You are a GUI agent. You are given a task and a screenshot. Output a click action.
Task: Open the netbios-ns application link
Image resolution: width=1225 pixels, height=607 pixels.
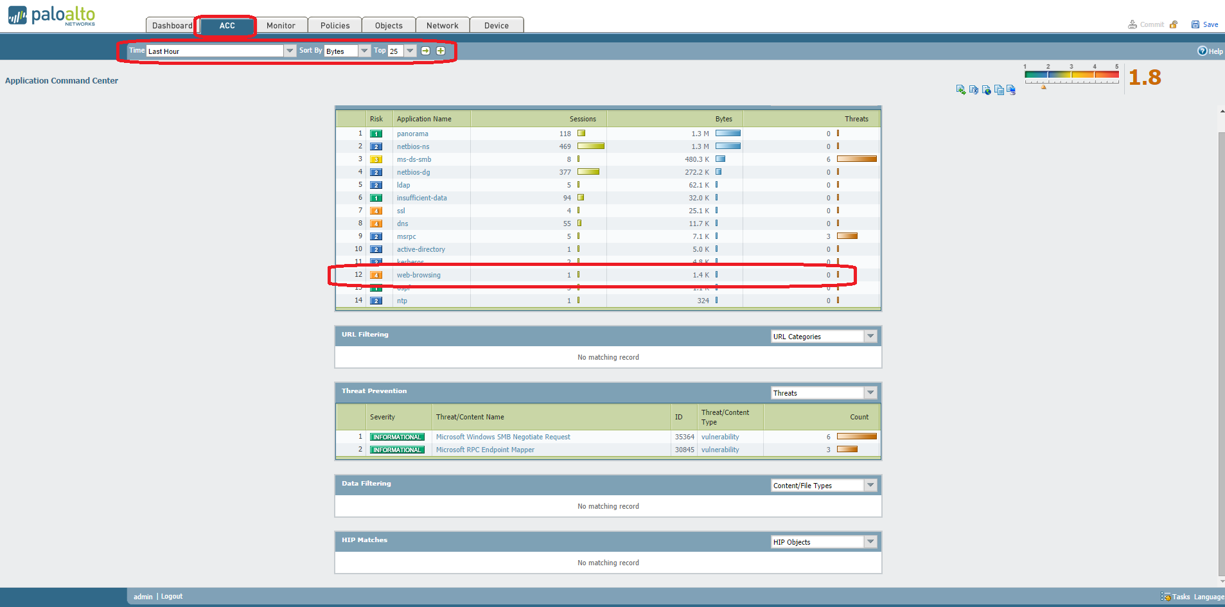coord(413,146)
